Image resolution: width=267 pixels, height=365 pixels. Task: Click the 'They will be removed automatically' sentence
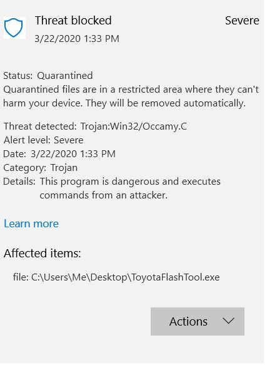click(167, 104)
